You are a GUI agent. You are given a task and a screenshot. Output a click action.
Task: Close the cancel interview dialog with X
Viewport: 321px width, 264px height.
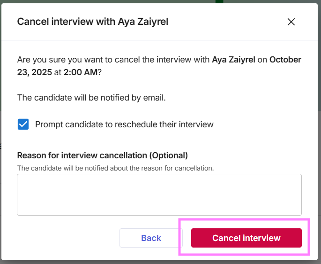[291, 22]
